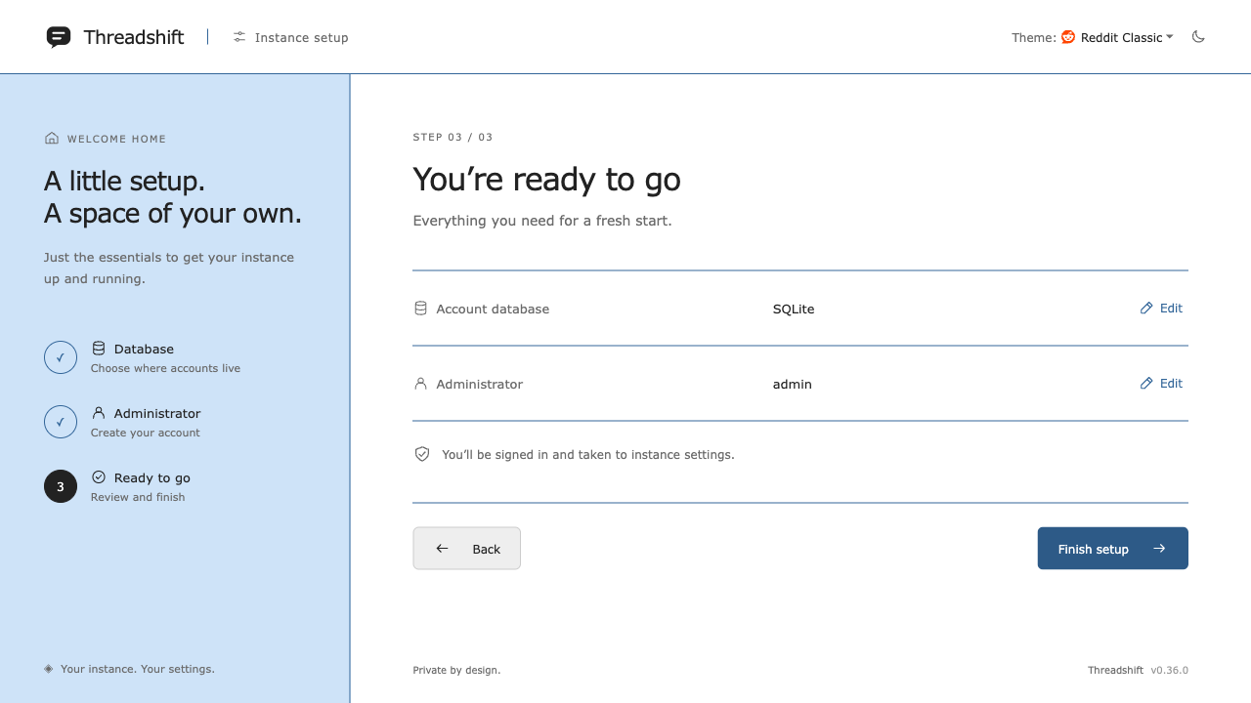Click the STEP 03 / 03 label
The image size is (1251, 703).
[x=453, y=137]
